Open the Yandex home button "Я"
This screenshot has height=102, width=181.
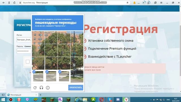point(9,3)
